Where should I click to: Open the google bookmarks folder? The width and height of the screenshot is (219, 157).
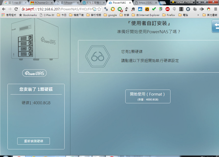(x=110, y=15)
